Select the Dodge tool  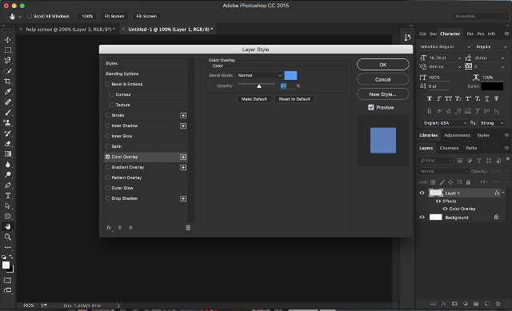click(8, 175)
